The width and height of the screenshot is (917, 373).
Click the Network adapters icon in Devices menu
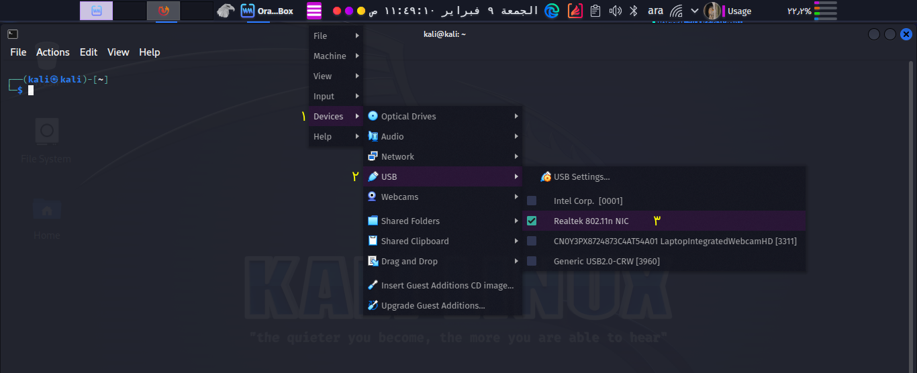click(373, 156)
